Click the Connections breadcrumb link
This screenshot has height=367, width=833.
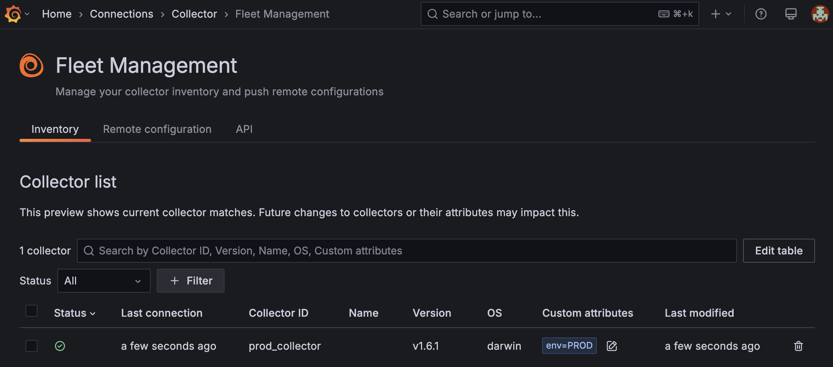click(121, 14)
